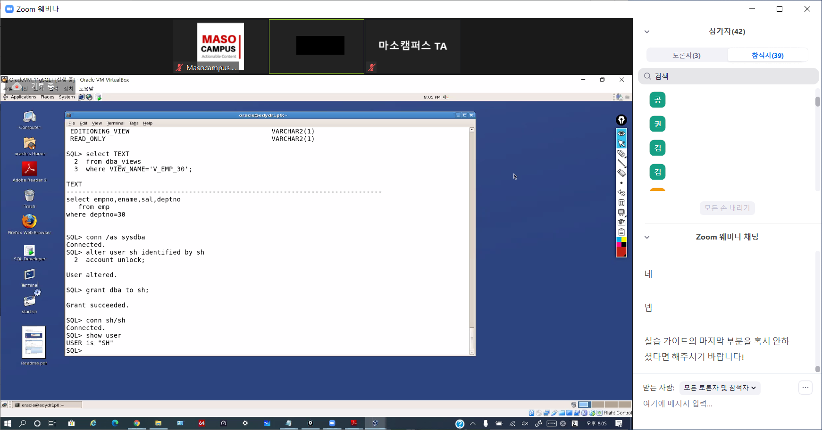Switch to the 참석자(39) attendees tab
Image resolution: width=822 pixels, height=430 pixels.
(767, 55)
